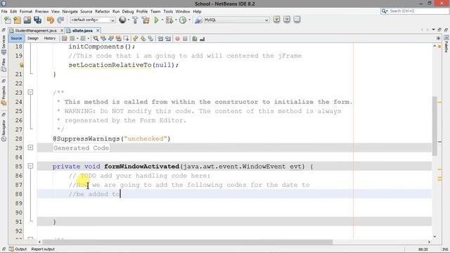Click the browser globe icon in toolbar
Screen dimensions: 450x253
(122, 20)
